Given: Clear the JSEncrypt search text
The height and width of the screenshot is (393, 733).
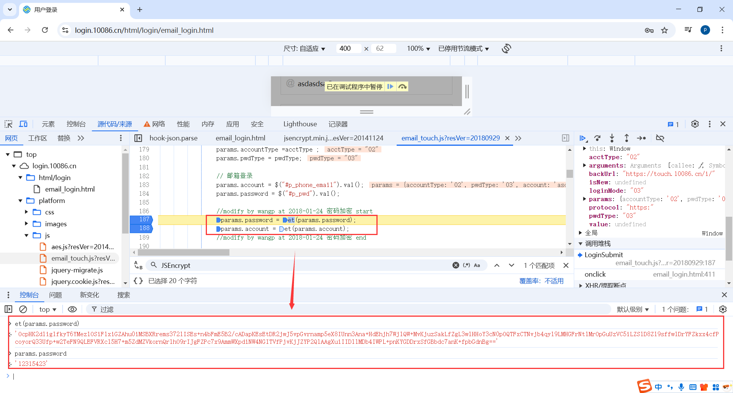Looking at the screenshot, I should pyautogui.click(x=456, y=265).
